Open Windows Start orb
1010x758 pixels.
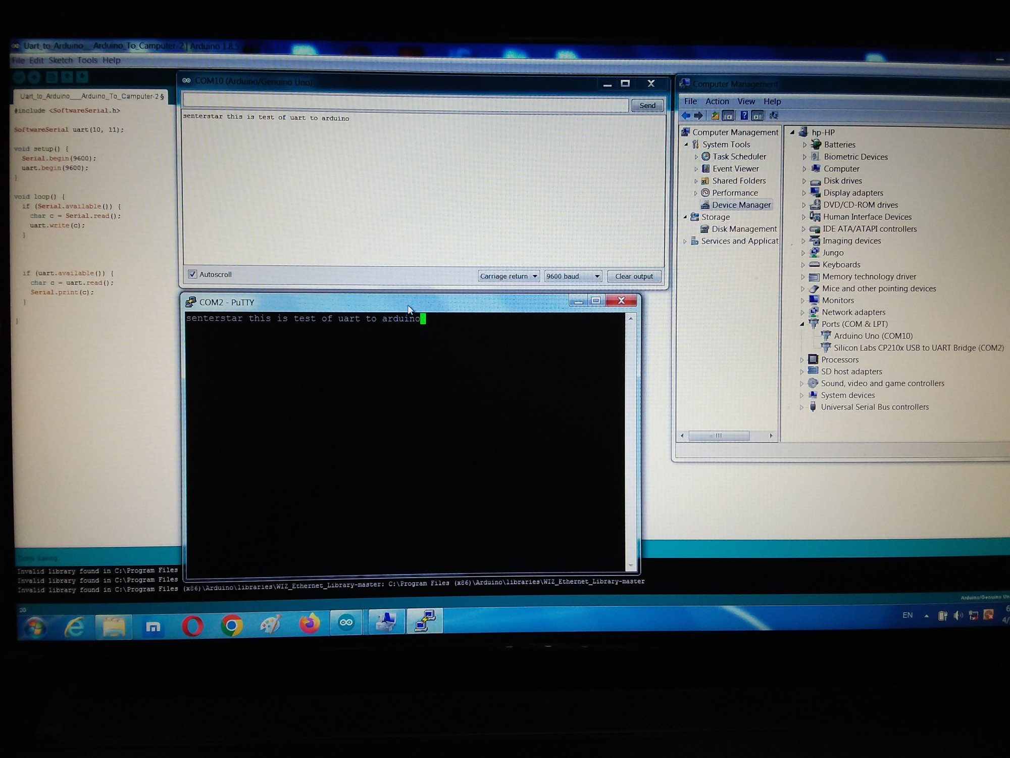pos(35,628)
